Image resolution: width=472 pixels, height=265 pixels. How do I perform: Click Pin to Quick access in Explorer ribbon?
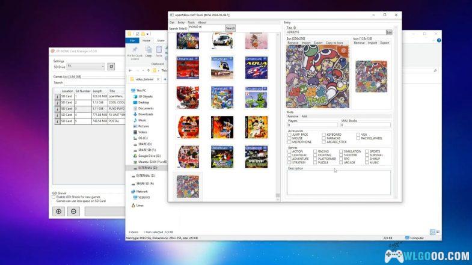(135, 53)
